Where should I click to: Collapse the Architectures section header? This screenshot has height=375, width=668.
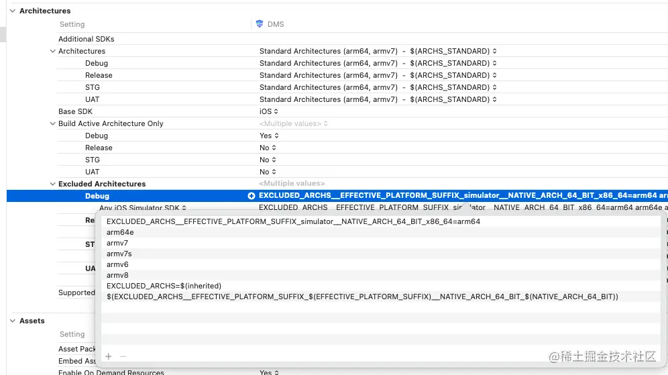13,11
